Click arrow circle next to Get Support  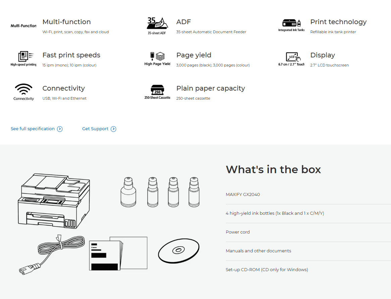(x=113, y=129)
